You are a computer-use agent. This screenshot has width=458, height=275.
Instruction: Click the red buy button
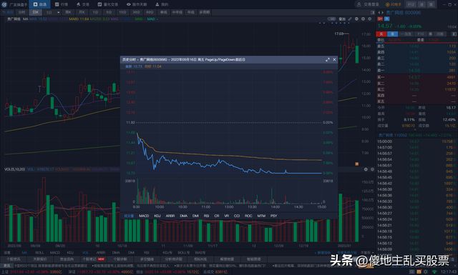[381, 34]
